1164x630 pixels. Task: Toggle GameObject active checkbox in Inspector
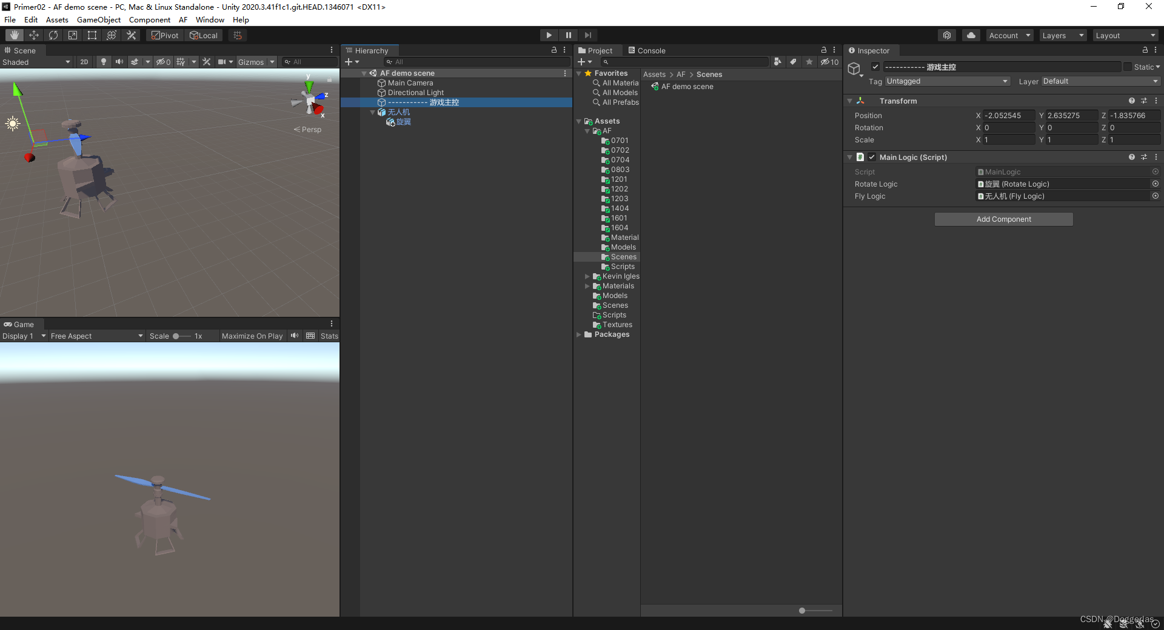(x=875, y=67)
